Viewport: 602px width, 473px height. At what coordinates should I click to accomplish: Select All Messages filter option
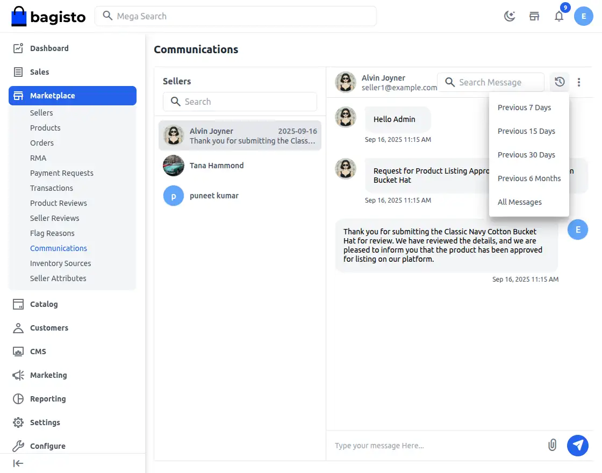[519, 202]
